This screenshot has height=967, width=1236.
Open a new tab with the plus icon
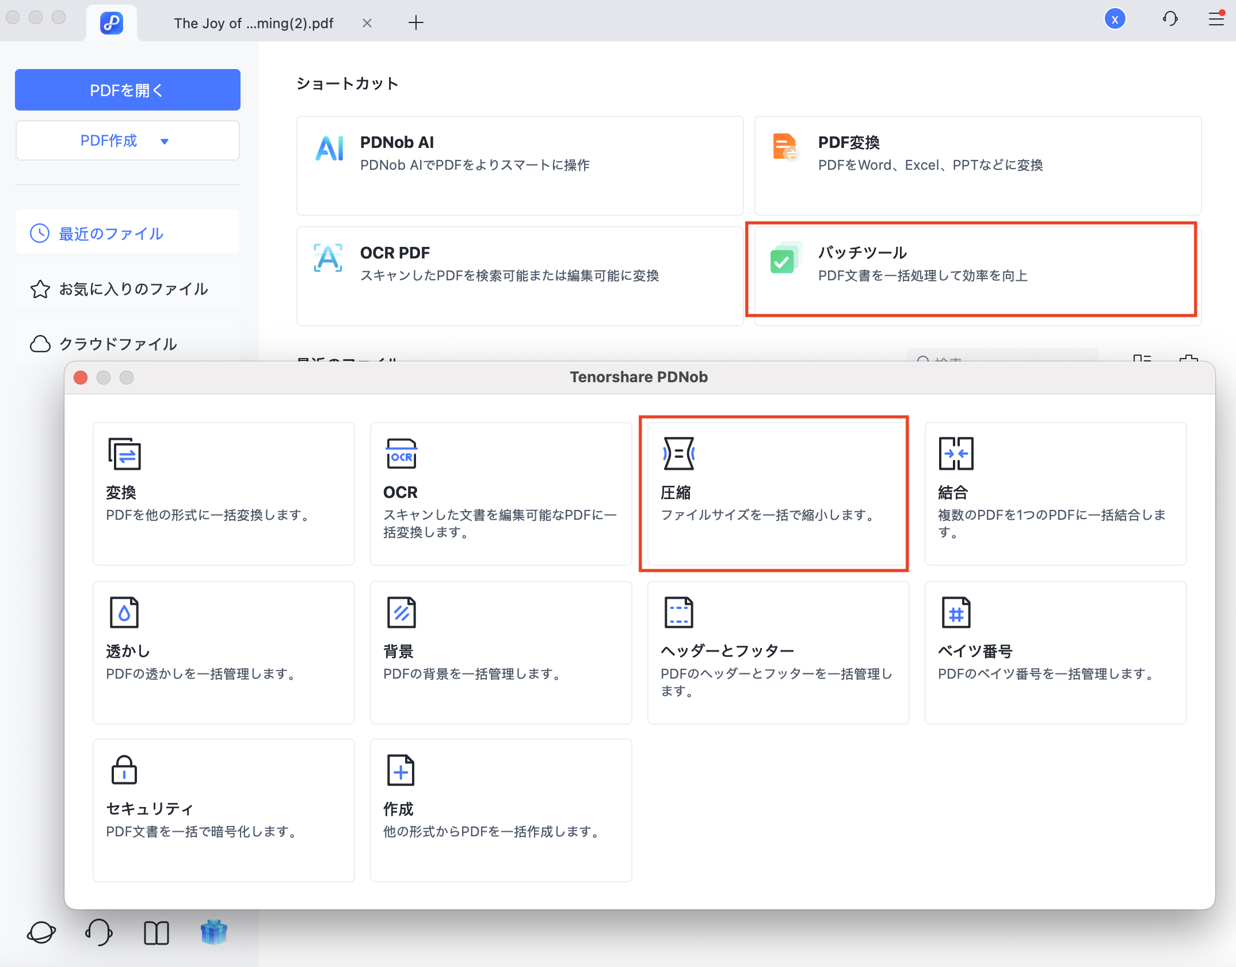416,22
